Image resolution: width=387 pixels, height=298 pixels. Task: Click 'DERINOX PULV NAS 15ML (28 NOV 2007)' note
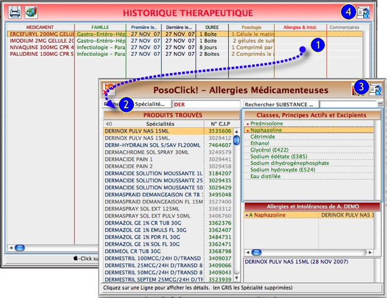297,262
